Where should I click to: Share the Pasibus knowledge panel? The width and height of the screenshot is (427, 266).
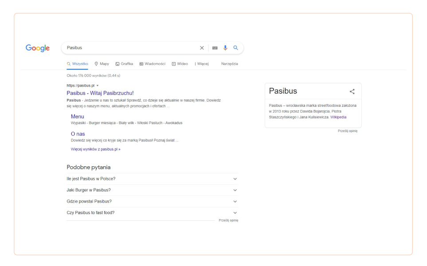pyautogui.click(x=352, y=91)
